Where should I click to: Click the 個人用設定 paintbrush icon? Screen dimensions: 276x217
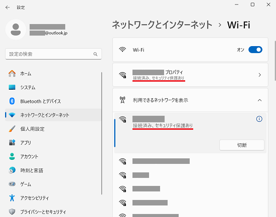pyautogui.click(x=12, y=129)
